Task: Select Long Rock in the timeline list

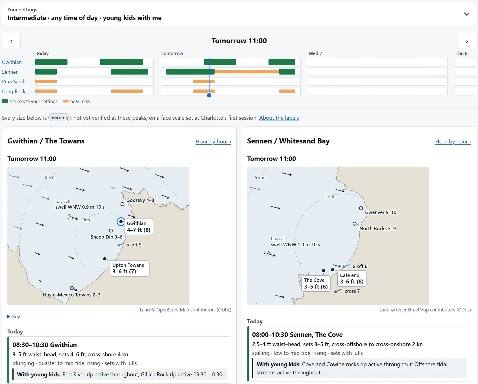Action: click(14, 91)
